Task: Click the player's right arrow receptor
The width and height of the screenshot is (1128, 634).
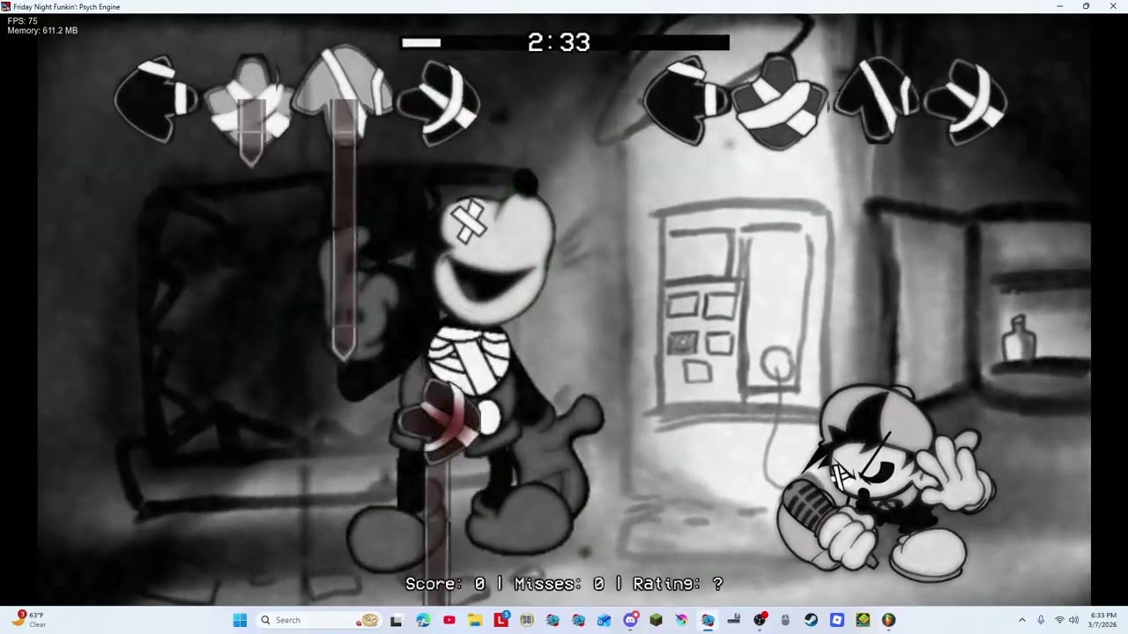Action: [x=966, y=101]
